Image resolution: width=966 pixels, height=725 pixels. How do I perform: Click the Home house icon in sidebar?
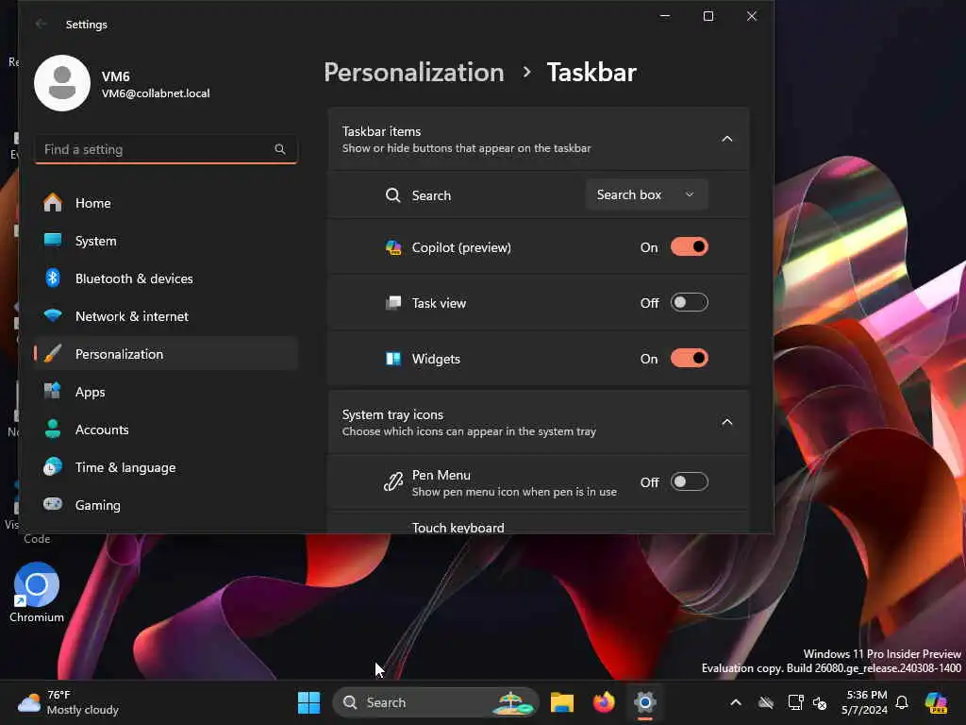53,203
